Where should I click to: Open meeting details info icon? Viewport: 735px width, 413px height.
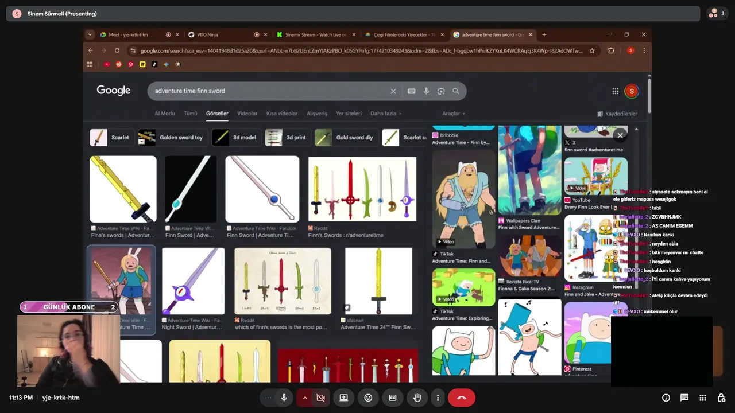(666, 398)
